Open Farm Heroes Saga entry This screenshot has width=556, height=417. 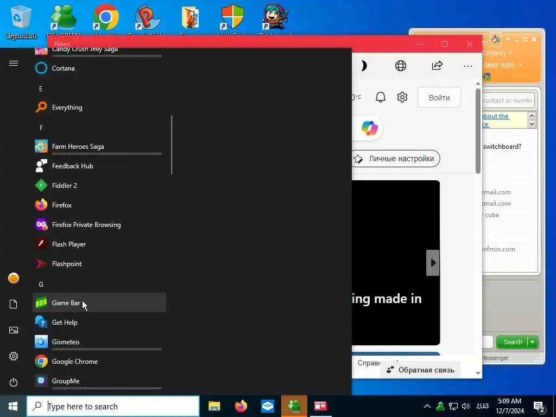99,146
